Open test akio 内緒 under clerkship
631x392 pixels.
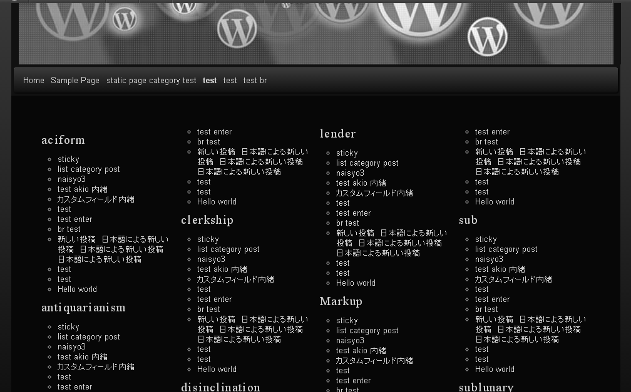pos(222,269)
